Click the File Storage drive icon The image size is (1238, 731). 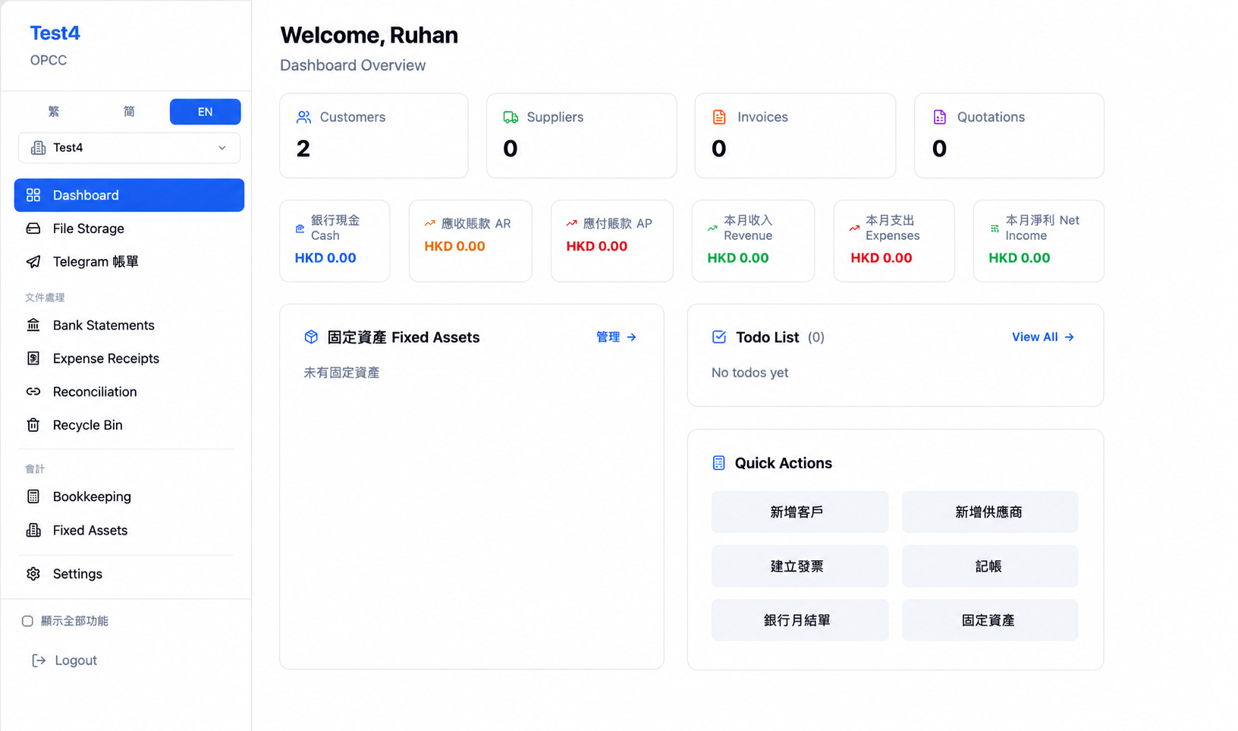(x=33, y=228)
